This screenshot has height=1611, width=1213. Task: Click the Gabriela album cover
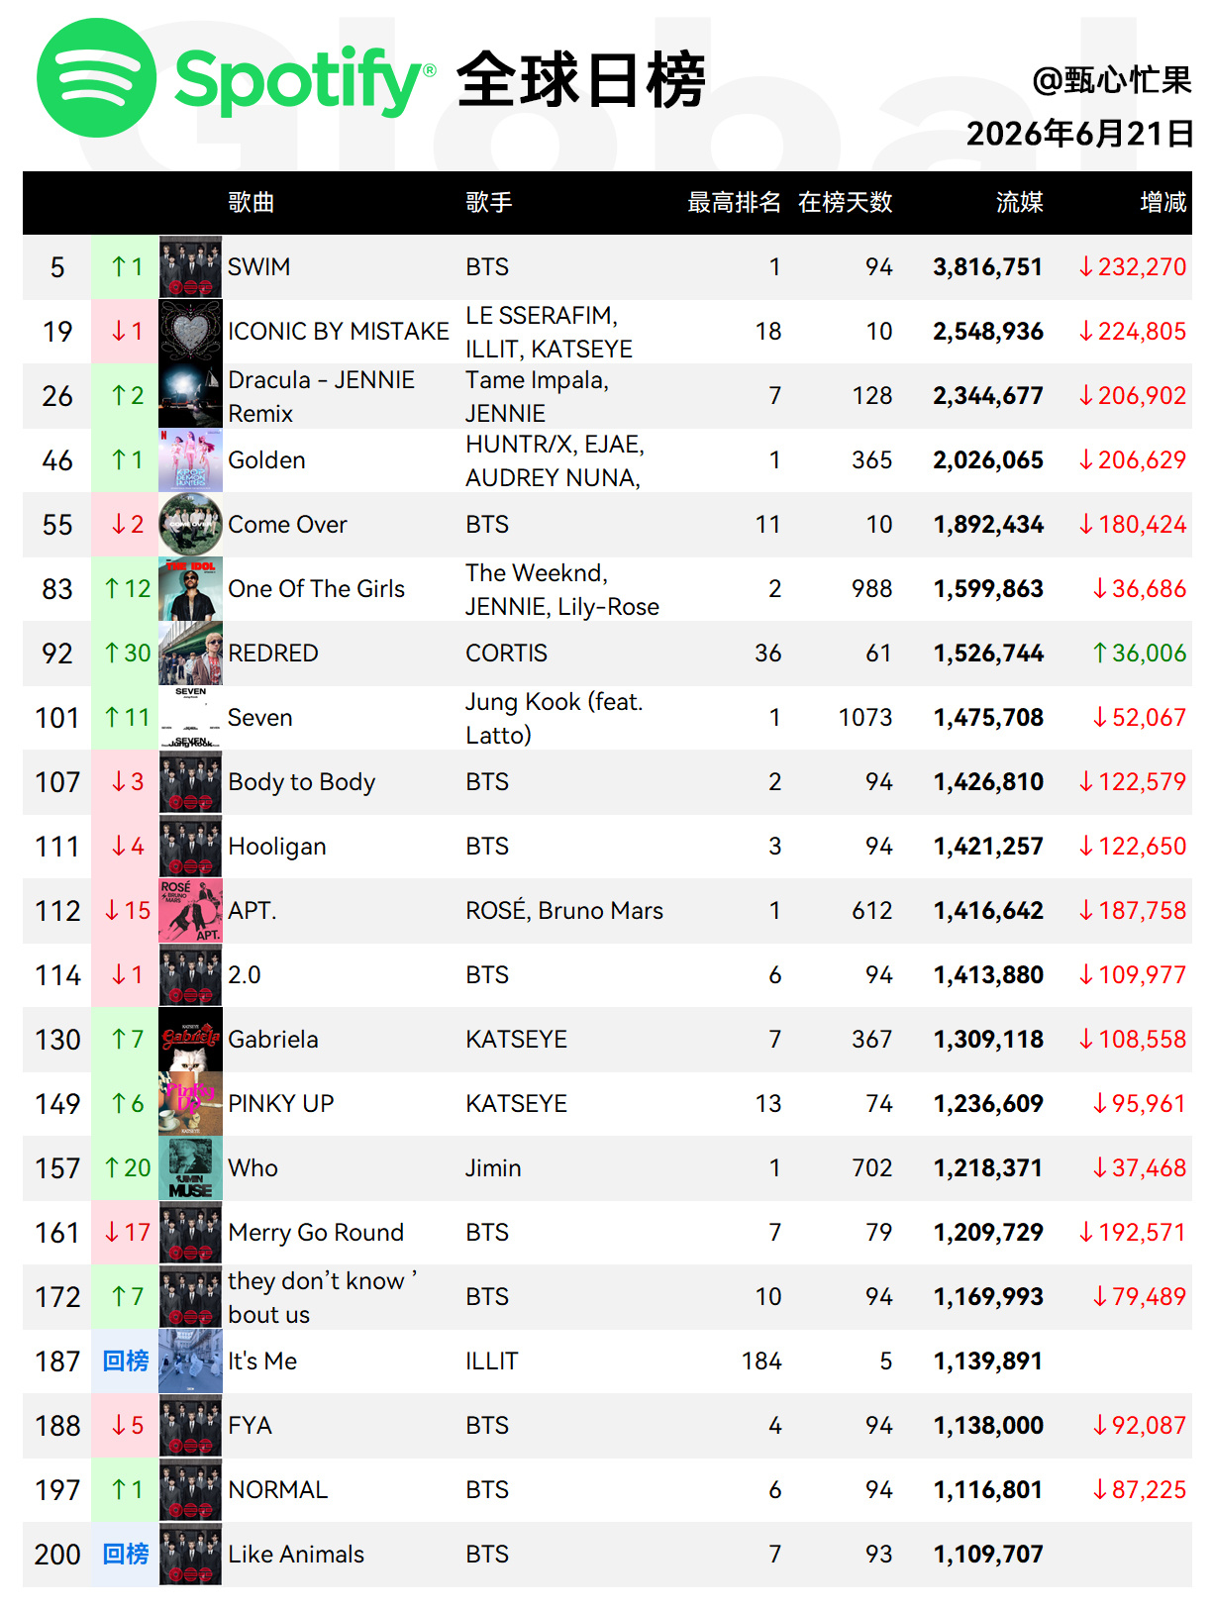[190, 1040]
